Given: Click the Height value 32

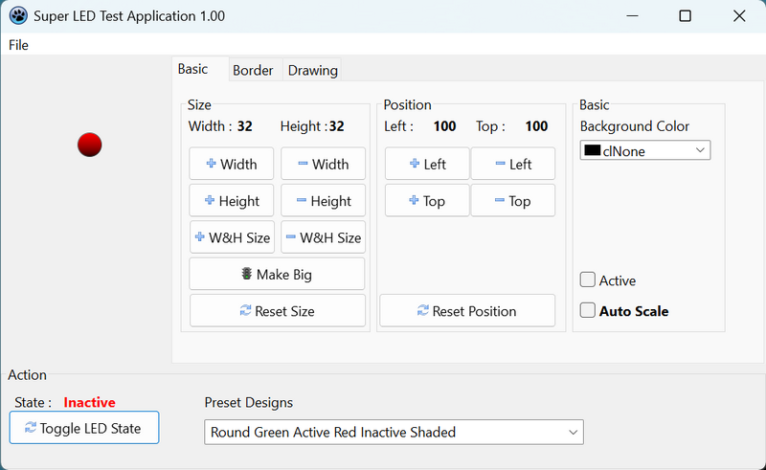Looking at the screenshot, I should coord(337,126).
